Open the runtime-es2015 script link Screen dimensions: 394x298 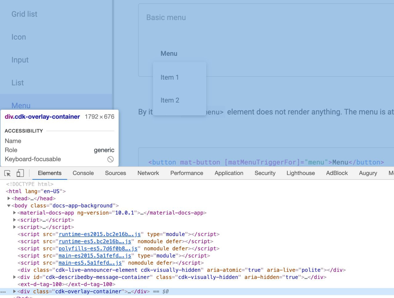99,234
